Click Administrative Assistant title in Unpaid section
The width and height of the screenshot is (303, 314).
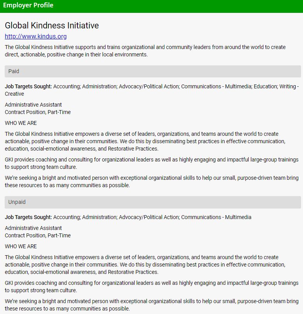click(x=33, y=228)
